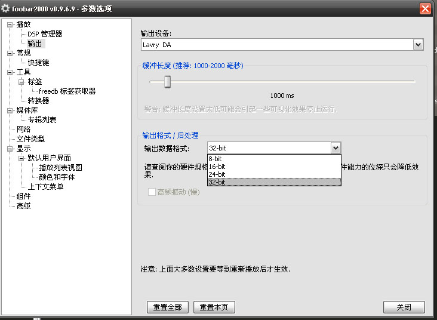The height and width of the screenshot is (320, 437).
Task: Collapse the 媒体库 tree node
Action: [10, 110]
